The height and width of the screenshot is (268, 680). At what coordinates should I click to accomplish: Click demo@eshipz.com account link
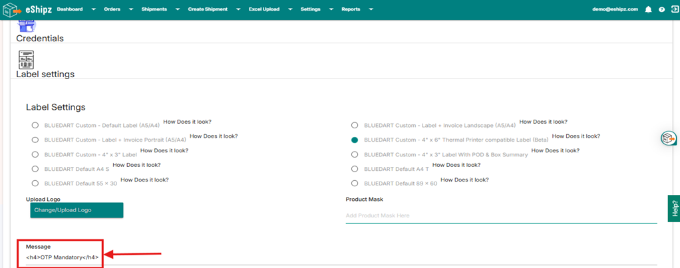(615, 9)
